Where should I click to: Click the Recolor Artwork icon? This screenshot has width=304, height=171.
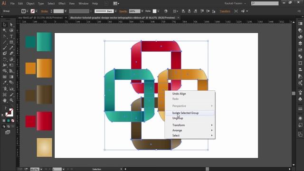166,11
